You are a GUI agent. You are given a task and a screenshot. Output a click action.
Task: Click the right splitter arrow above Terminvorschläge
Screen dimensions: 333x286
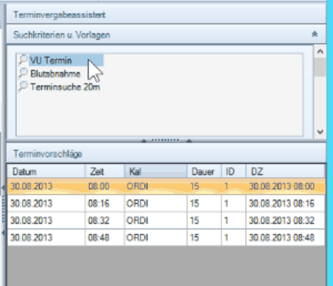[189, 141]
